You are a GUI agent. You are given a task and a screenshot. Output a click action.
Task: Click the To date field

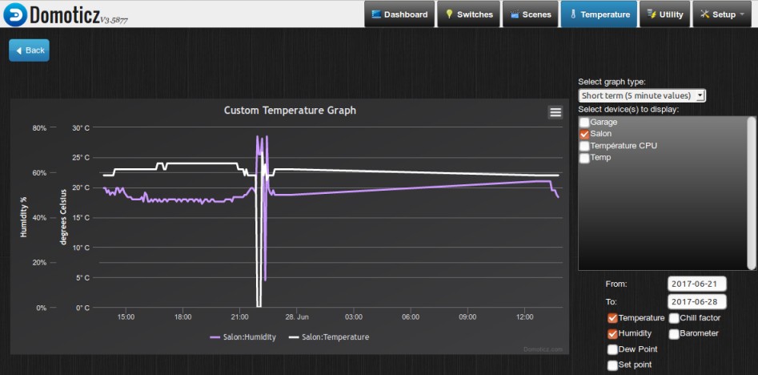tap(696, 301)
